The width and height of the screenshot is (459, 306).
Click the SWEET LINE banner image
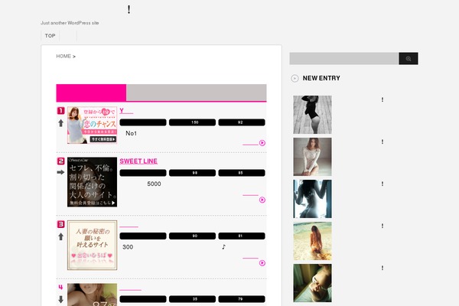tap(93, 182)
